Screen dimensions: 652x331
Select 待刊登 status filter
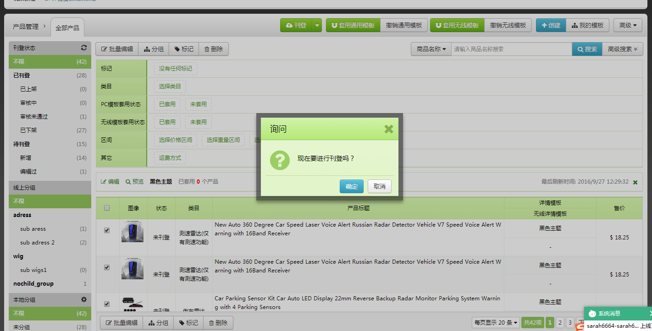tap(50, 144)
